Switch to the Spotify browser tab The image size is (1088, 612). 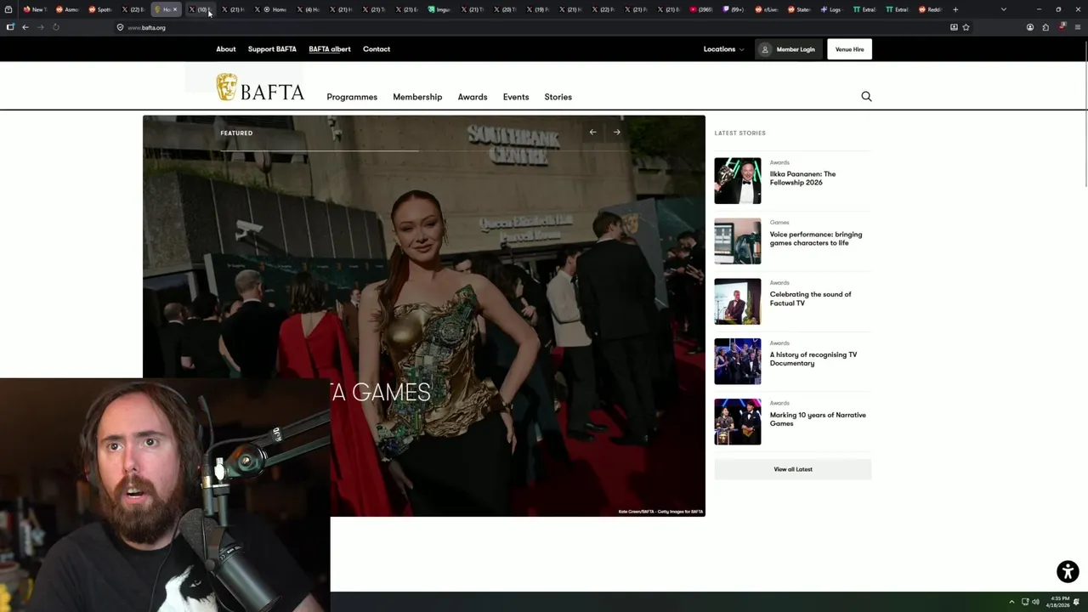102,9
